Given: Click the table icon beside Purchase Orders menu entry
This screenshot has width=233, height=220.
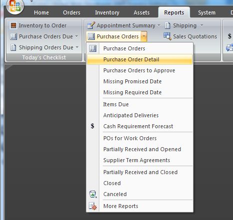Looking at the screenshot, I should point(93,48).
